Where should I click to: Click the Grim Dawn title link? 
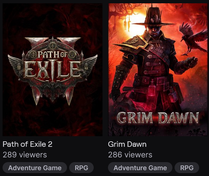point(127,144)
